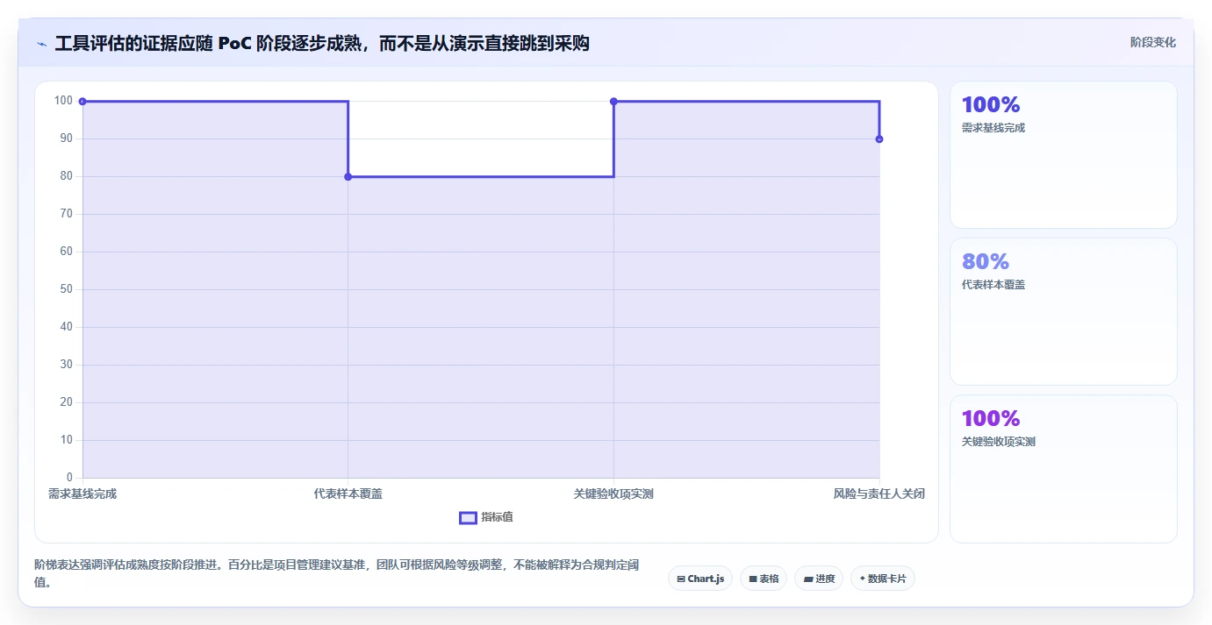This screenshot has height=625, width=1212.
Task: Click the 关键验收项实测 caption in side card
Action: pos(999,442)
